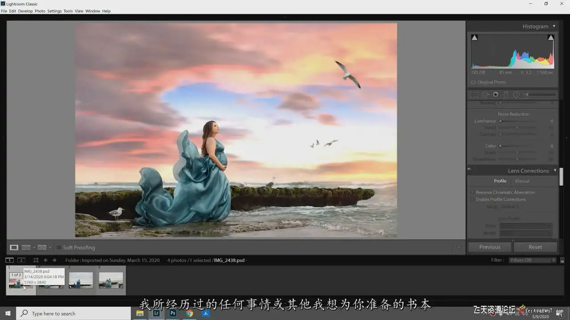Screen dimensions: 570x320
Task: Enable Soft Proofing checkbox
Action: pos(58,248)
